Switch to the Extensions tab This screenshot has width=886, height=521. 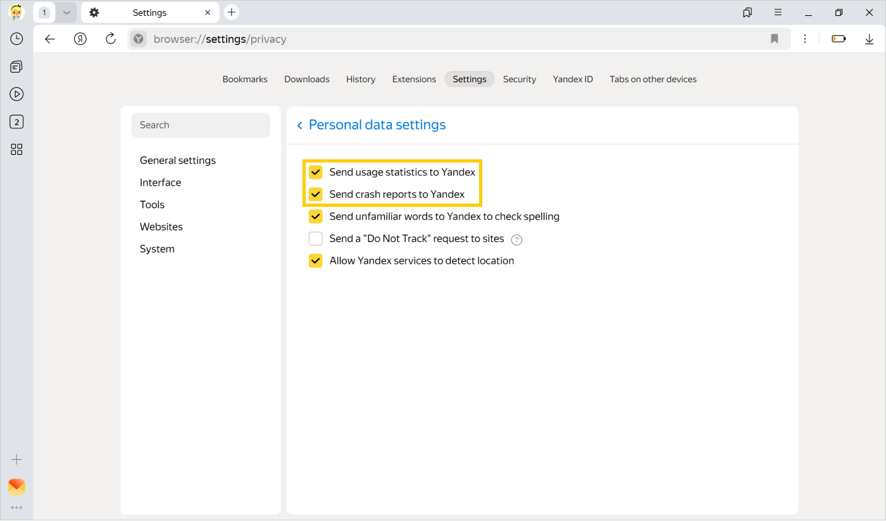(414, 79)
